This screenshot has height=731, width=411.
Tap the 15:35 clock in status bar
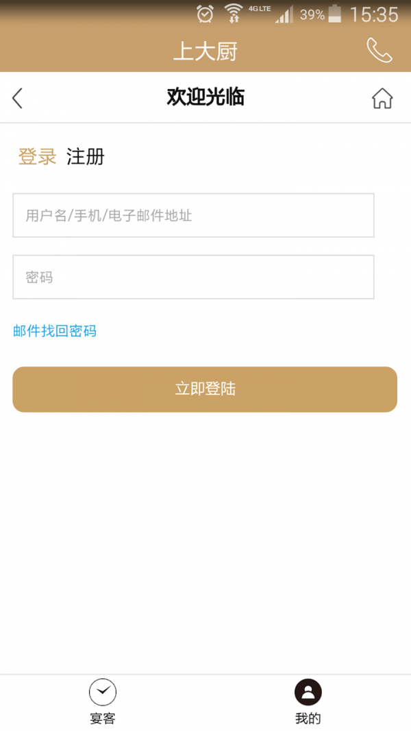click(x=373, y=14)
